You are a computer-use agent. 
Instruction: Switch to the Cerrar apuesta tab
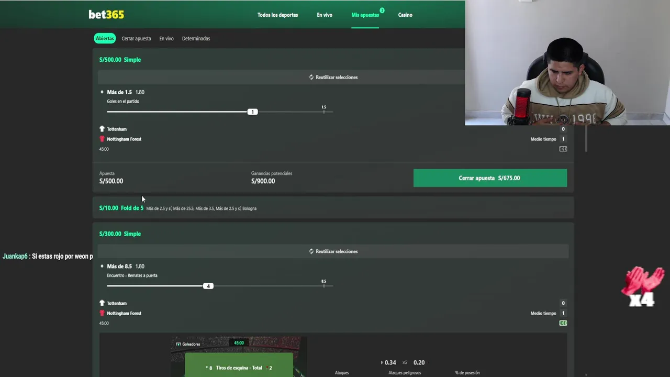136,38
